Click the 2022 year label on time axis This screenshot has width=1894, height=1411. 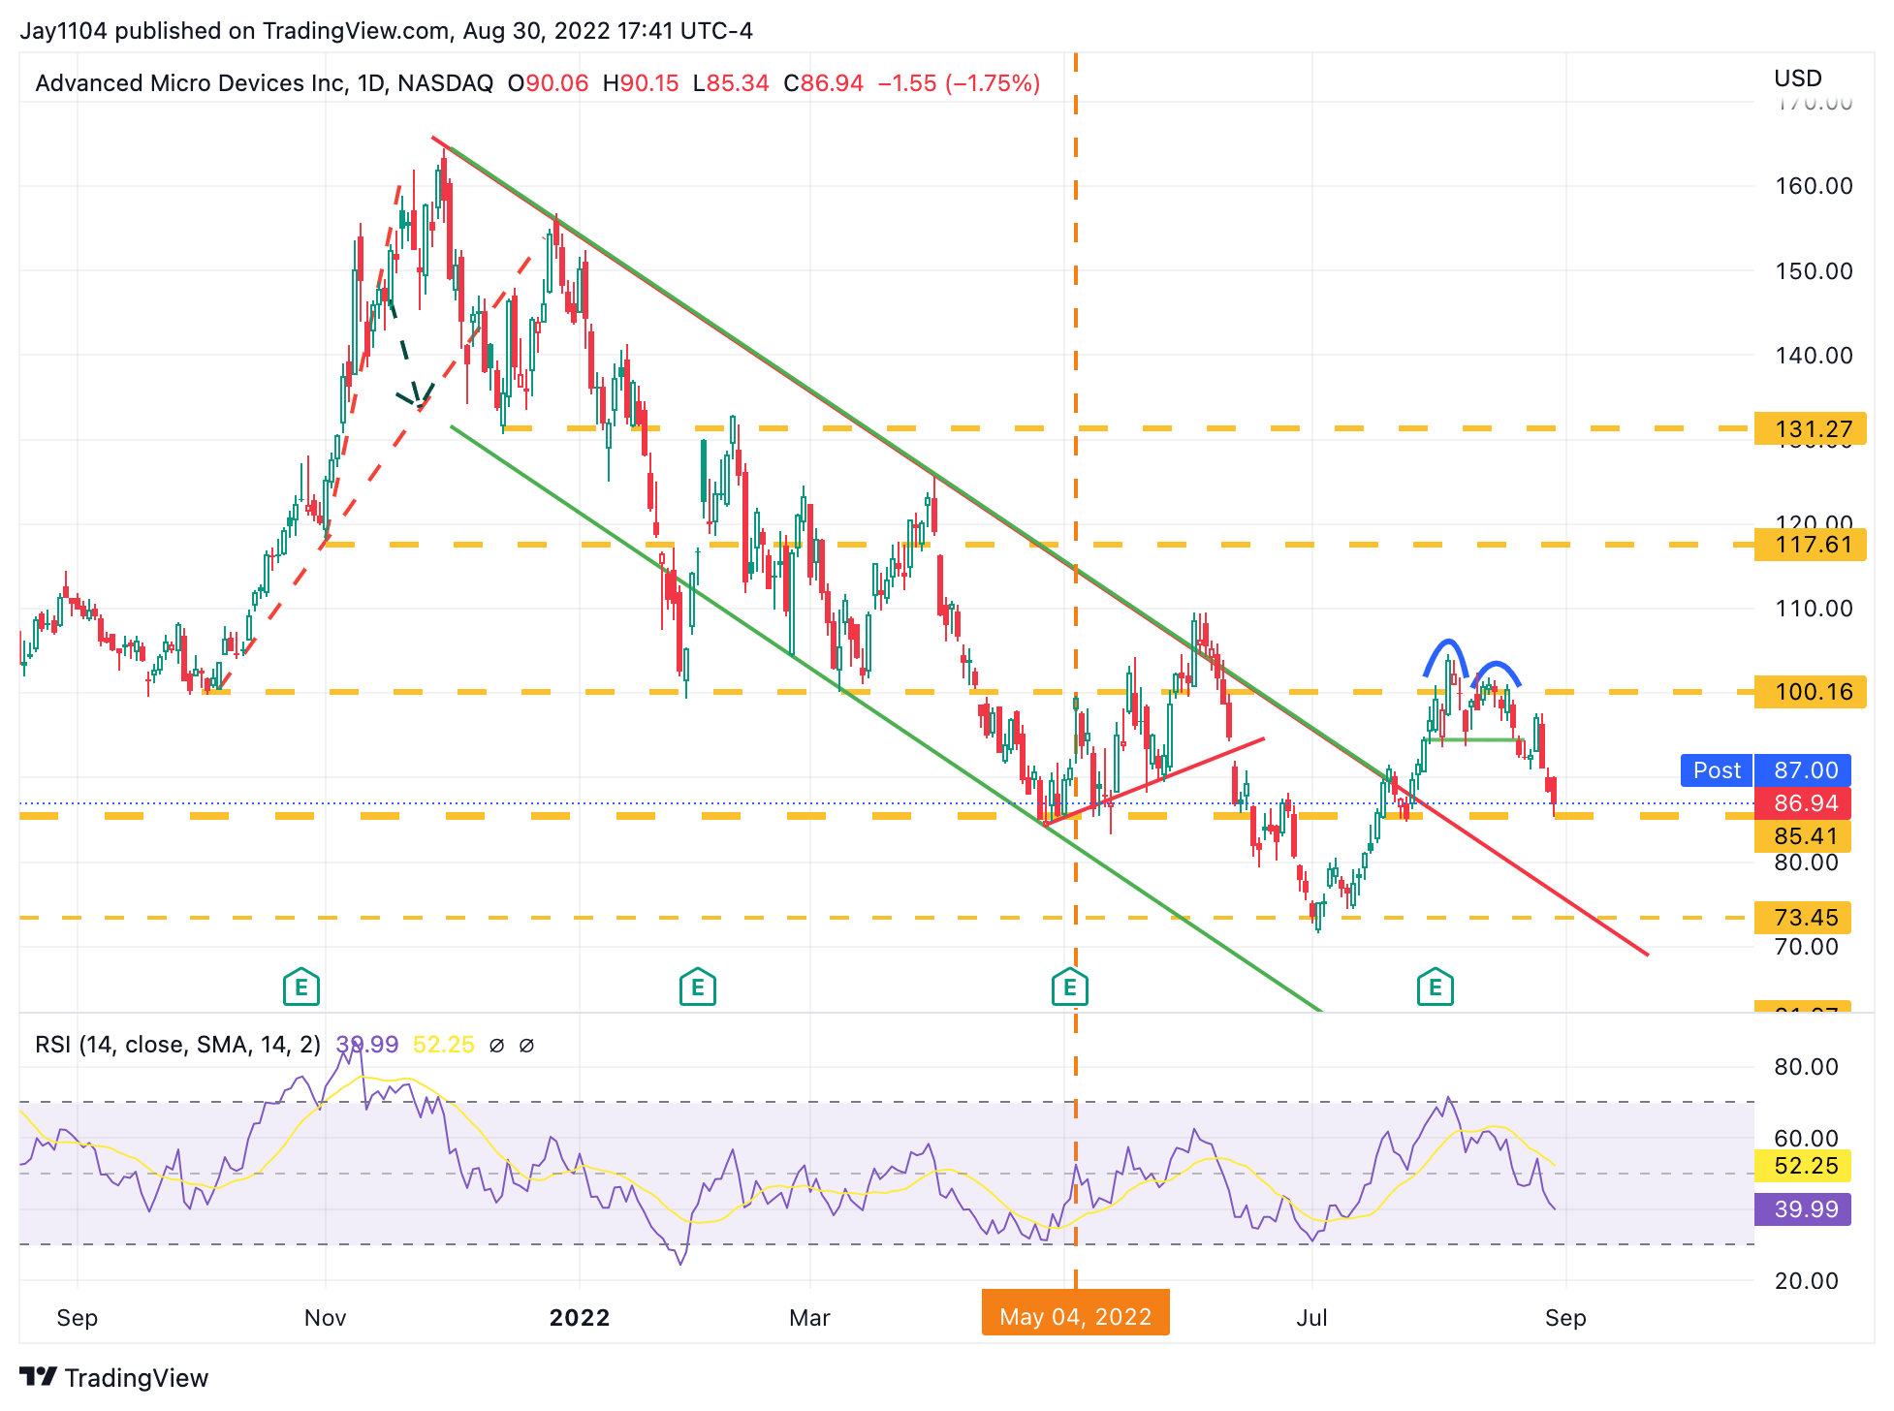pyautogui.click(x=579, y=1318)
